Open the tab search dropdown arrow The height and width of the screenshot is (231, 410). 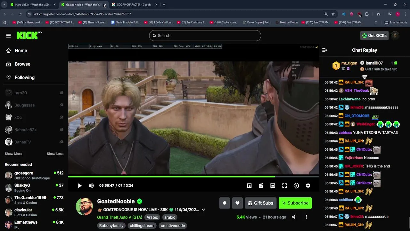click(x=4, y=4)
